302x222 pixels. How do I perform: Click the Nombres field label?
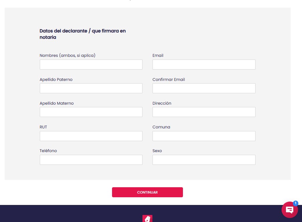click(67, 55)
